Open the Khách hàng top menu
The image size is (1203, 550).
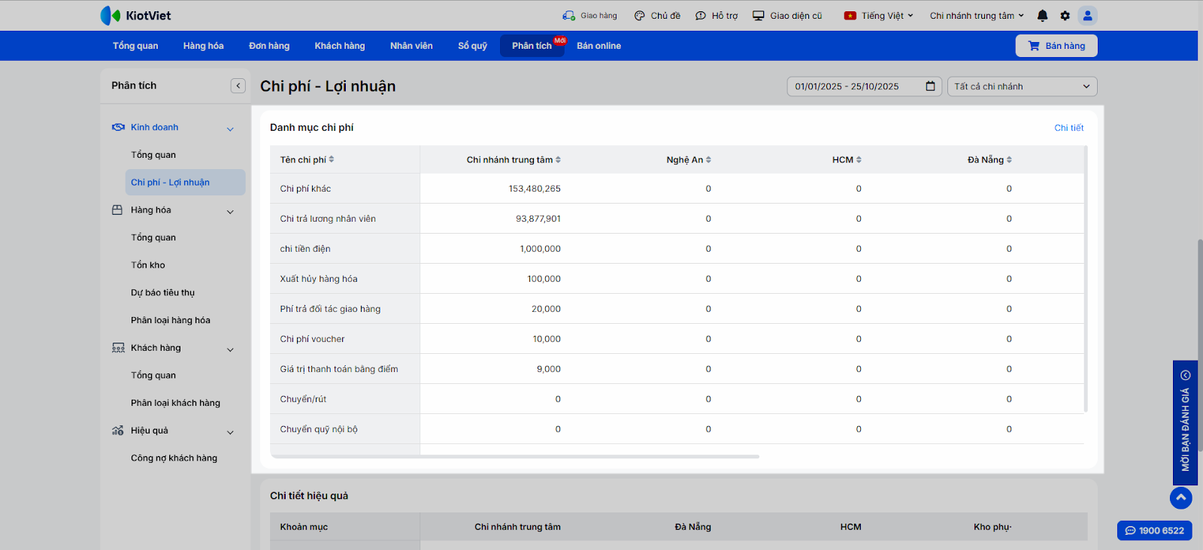[340, 46]
